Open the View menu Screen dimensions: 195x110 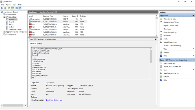coord(14,5)
